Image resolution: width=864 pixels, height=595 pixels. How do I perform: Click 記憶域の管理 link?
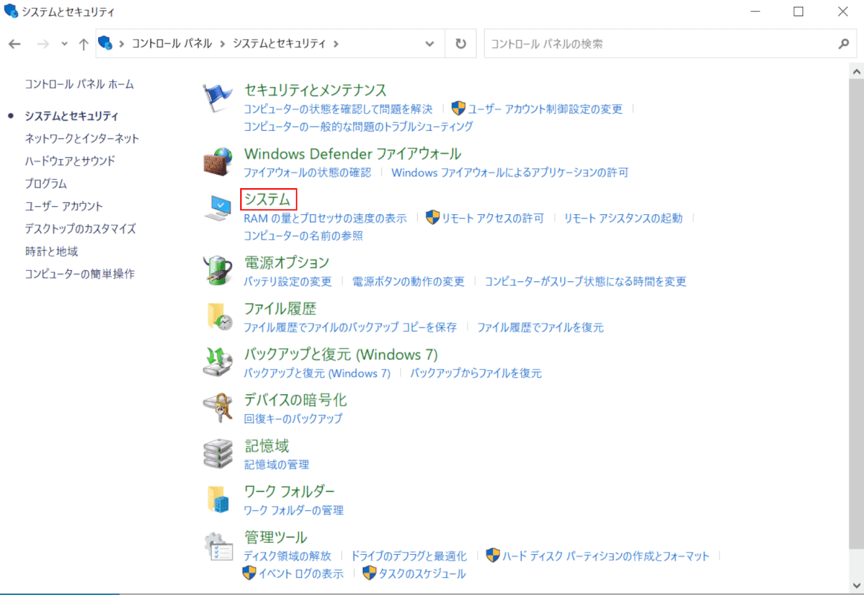[277, 464]
